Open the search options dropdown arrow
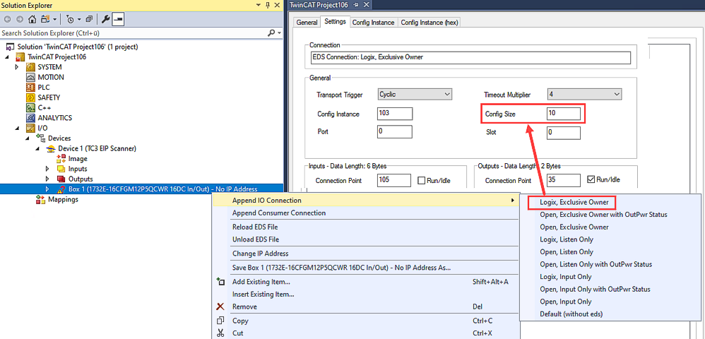 tap(279, 33)
